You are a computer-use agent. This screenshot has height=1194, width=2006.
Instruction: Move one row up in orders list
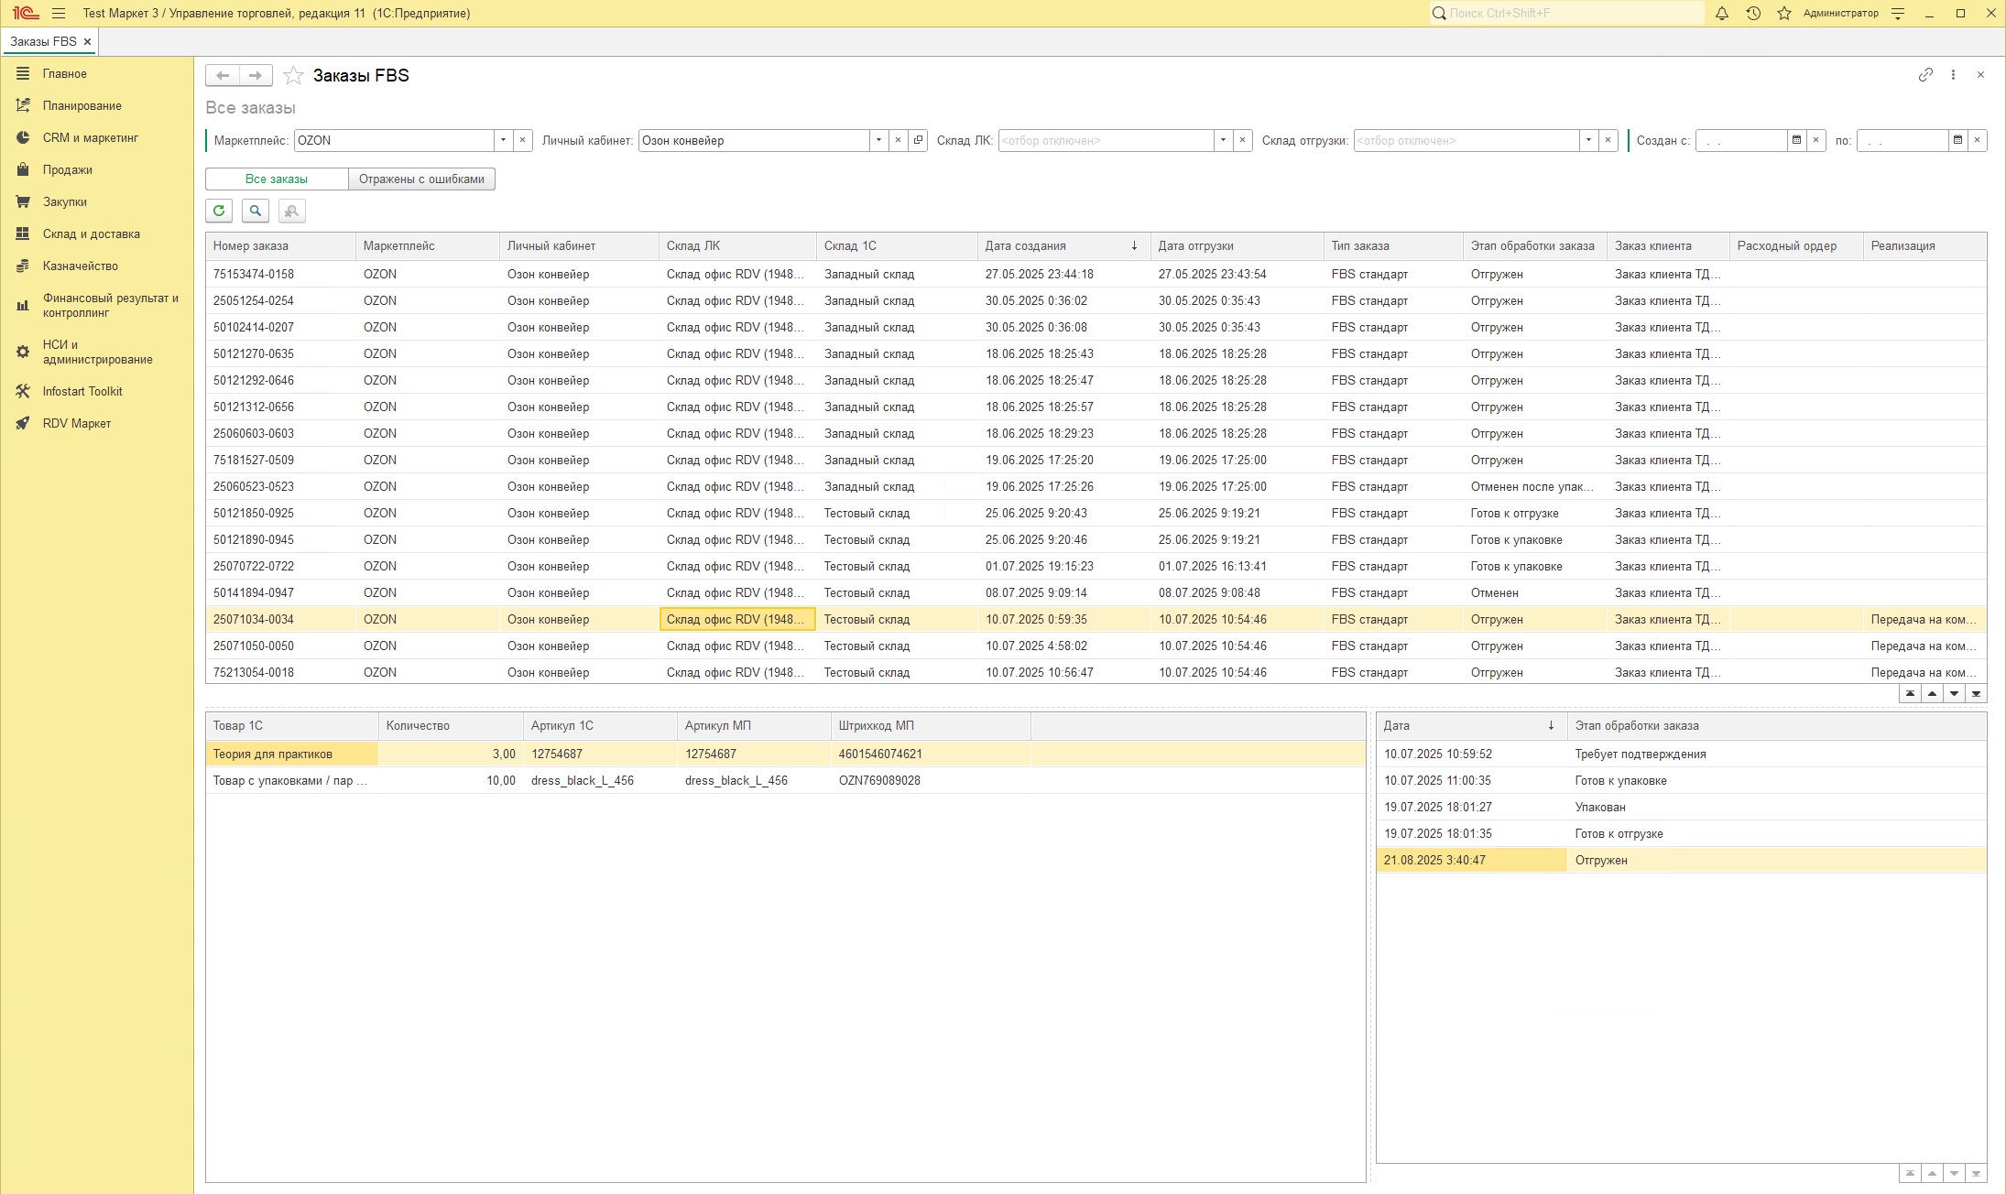(1932, 693)
